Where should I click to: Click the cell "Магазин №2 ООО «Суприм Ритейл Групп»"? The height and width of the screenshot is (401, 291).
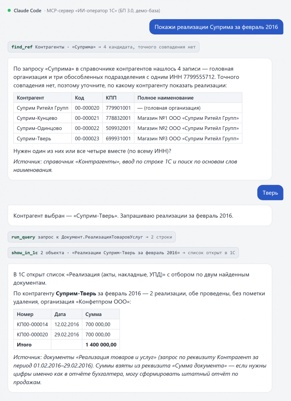click(x=188, y=128)
